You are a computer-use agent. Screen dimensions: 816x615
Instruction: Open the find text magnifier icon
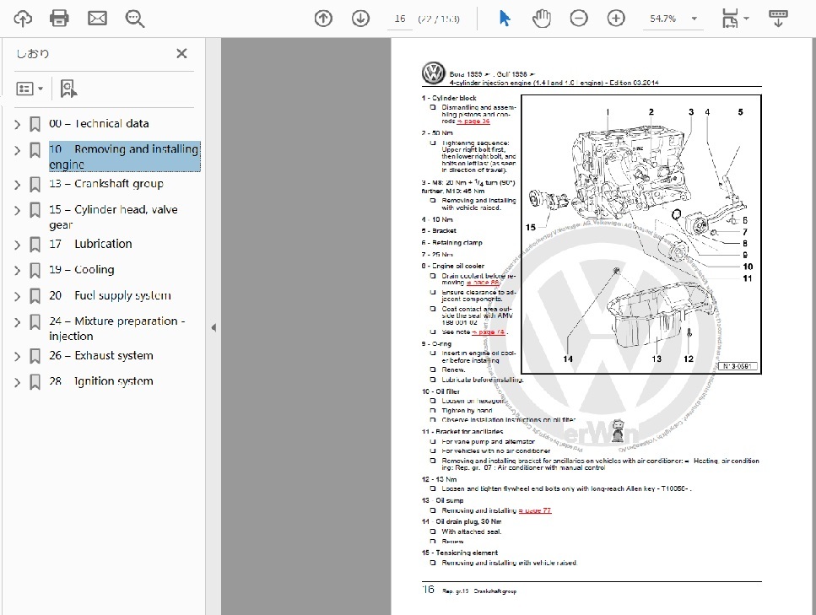point(135,19)
